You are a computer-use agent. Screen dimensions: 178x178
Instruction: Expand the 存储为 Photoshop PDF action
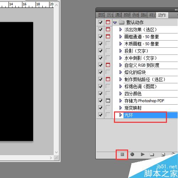(121, 101)
